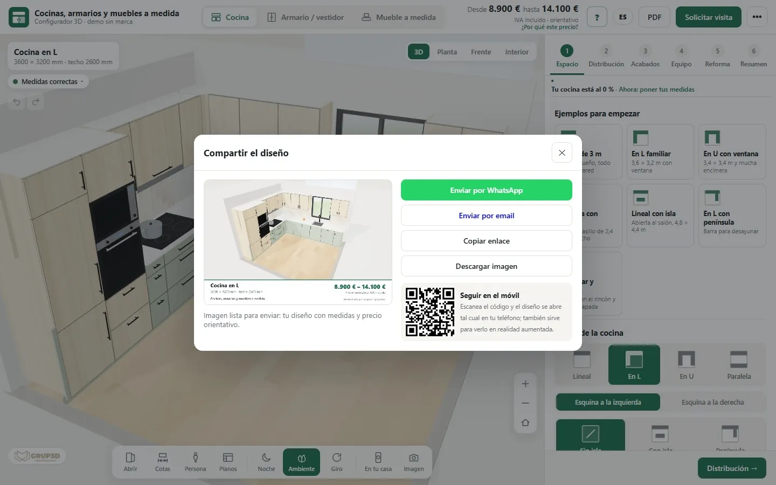Open En tu casa AR view
The height and width of the screenshot is (485, 776).
pos(378,462)
